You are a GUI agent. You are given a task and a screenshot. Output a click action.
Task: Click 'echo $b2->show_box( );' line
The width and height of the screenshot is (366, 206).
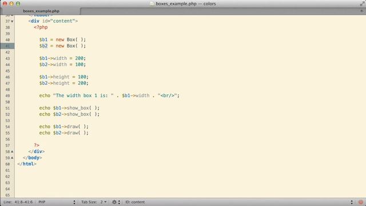69,114
